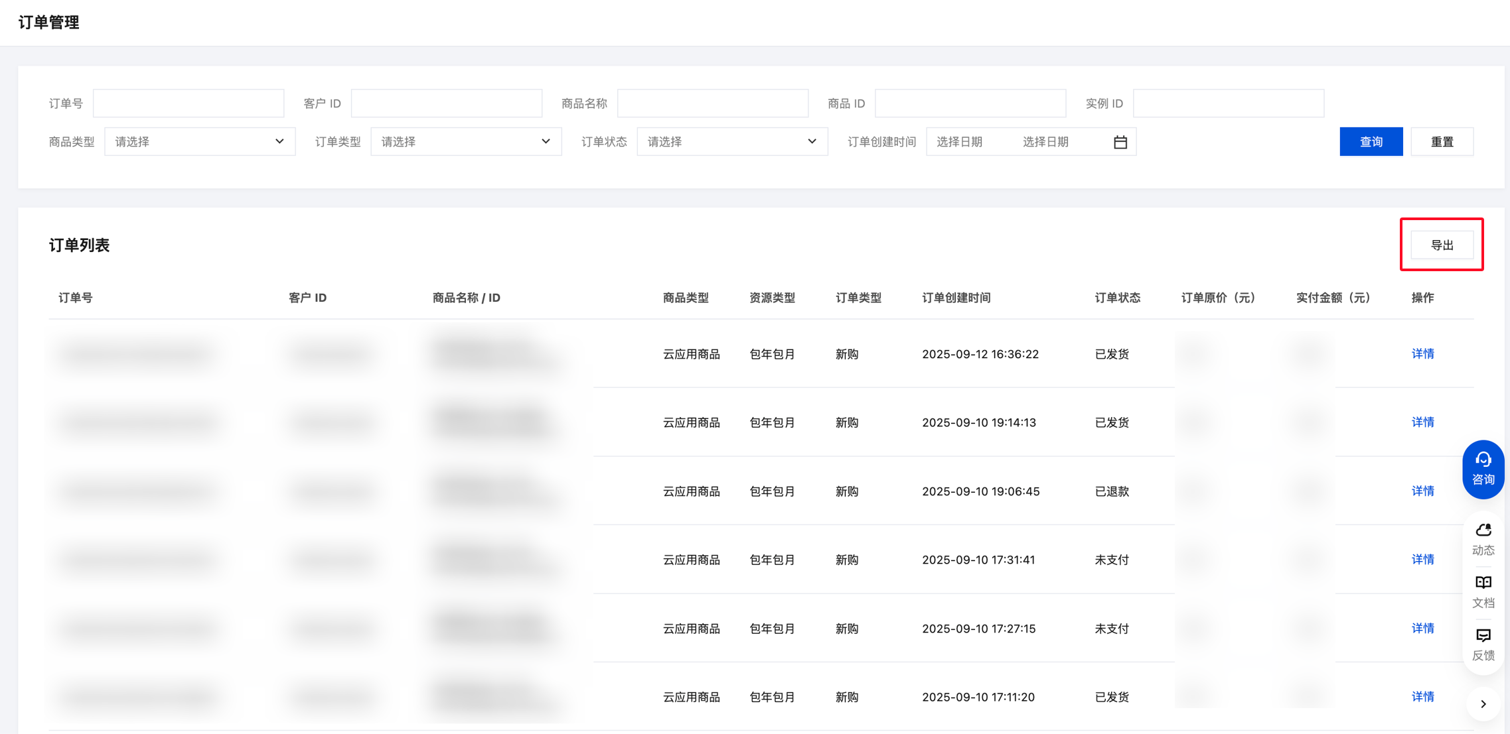Click the 咨询 headset icon button
The width and height of the screenshot is (1510, 734).
[1483, 469]
